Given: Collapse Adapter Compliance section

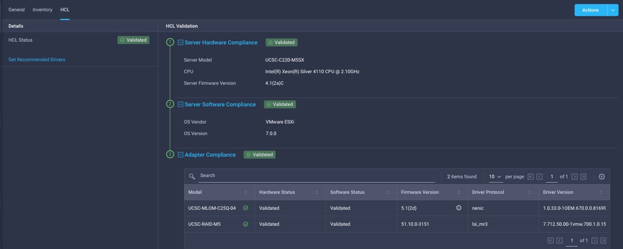Looking at the screenshot, I should pos(180,155).
